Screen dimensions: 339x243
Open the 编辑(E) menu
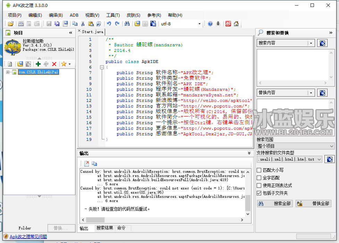click(35, 15)
